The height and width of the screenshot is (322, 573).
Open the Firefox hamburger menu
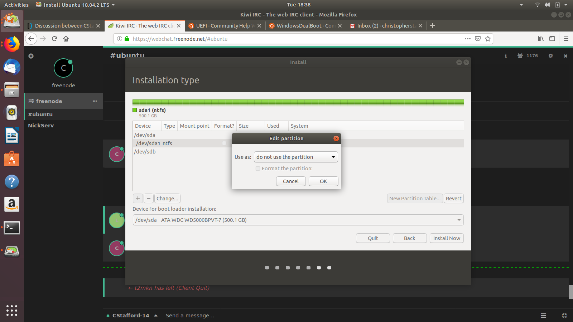click(x=566, y=39)
